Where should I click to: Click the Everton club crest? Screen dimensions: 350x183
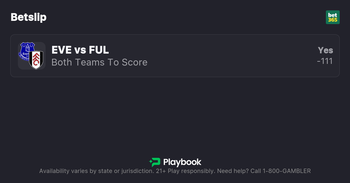(26, 50)
